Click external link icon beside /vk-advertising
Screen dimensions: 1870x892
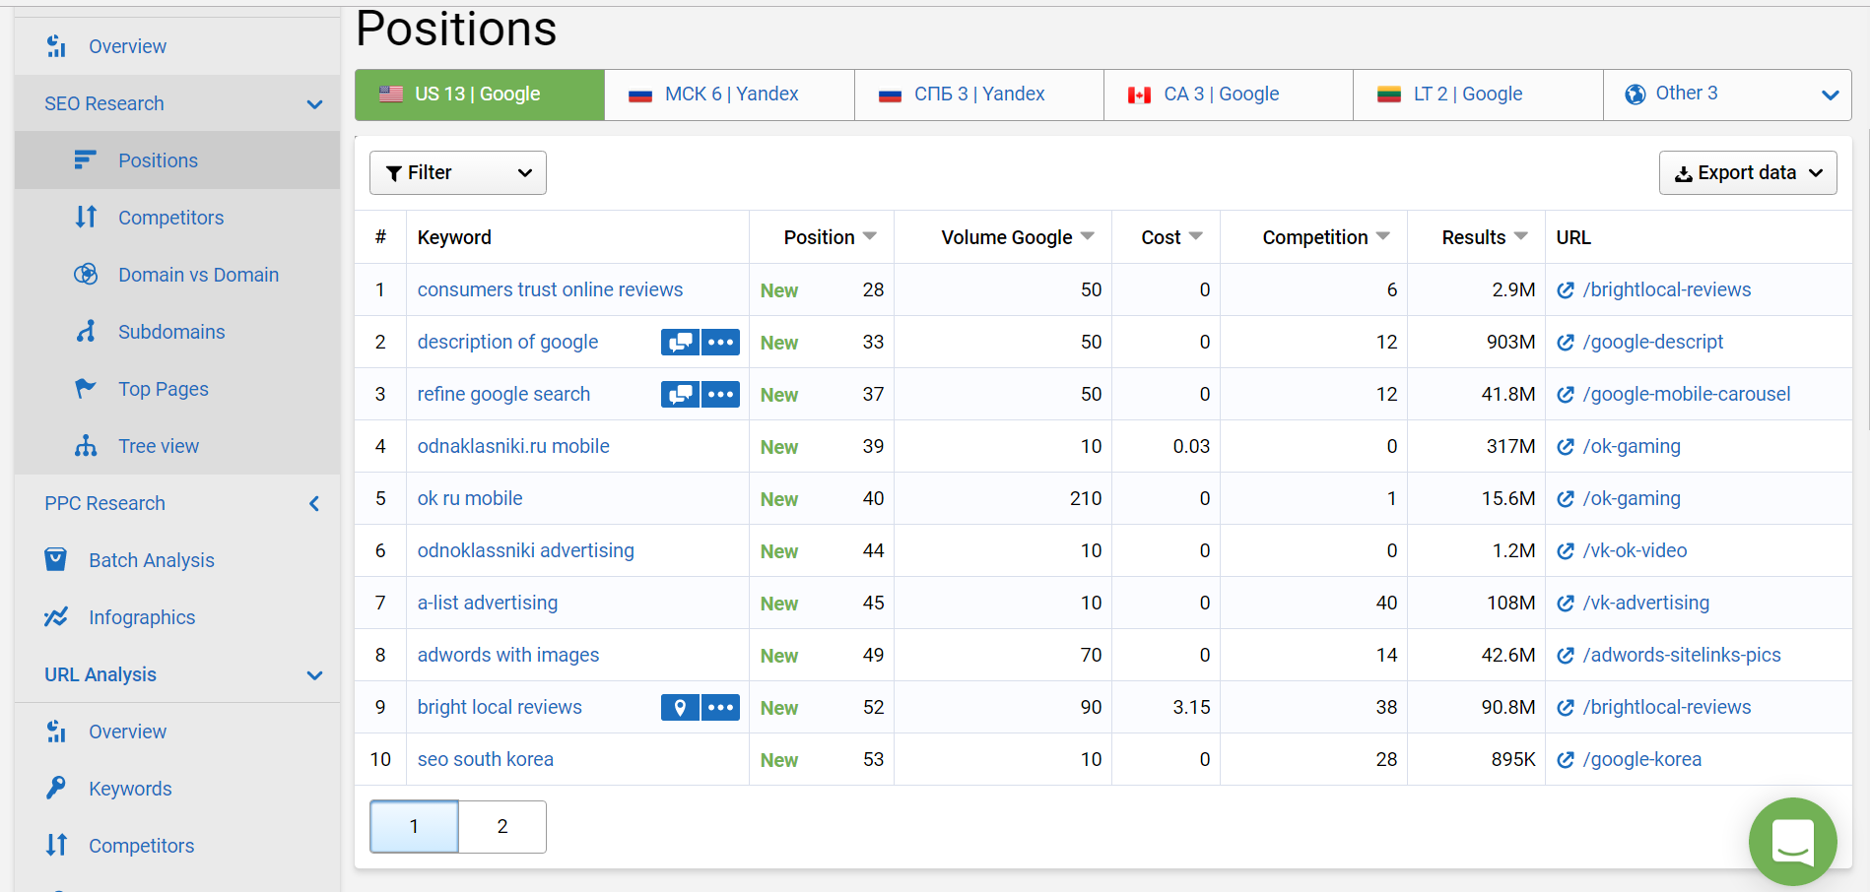(x=1565, y=604)
